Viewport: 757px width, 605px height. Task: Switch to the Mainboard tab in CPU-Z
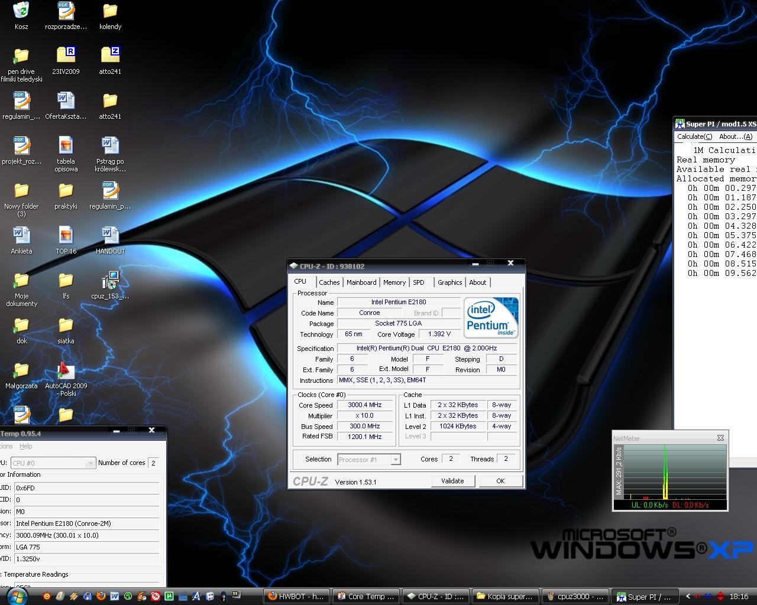361,282
